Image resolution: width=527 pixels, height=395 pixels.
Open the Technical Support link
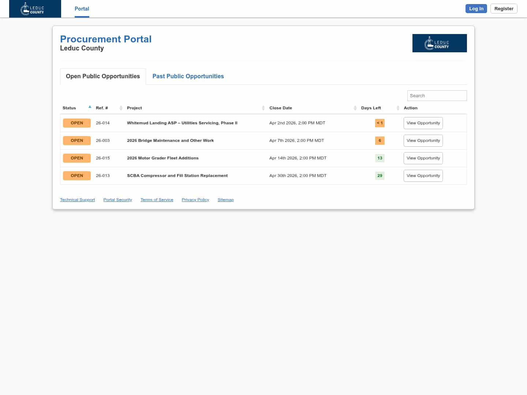(x=77, y=200)
